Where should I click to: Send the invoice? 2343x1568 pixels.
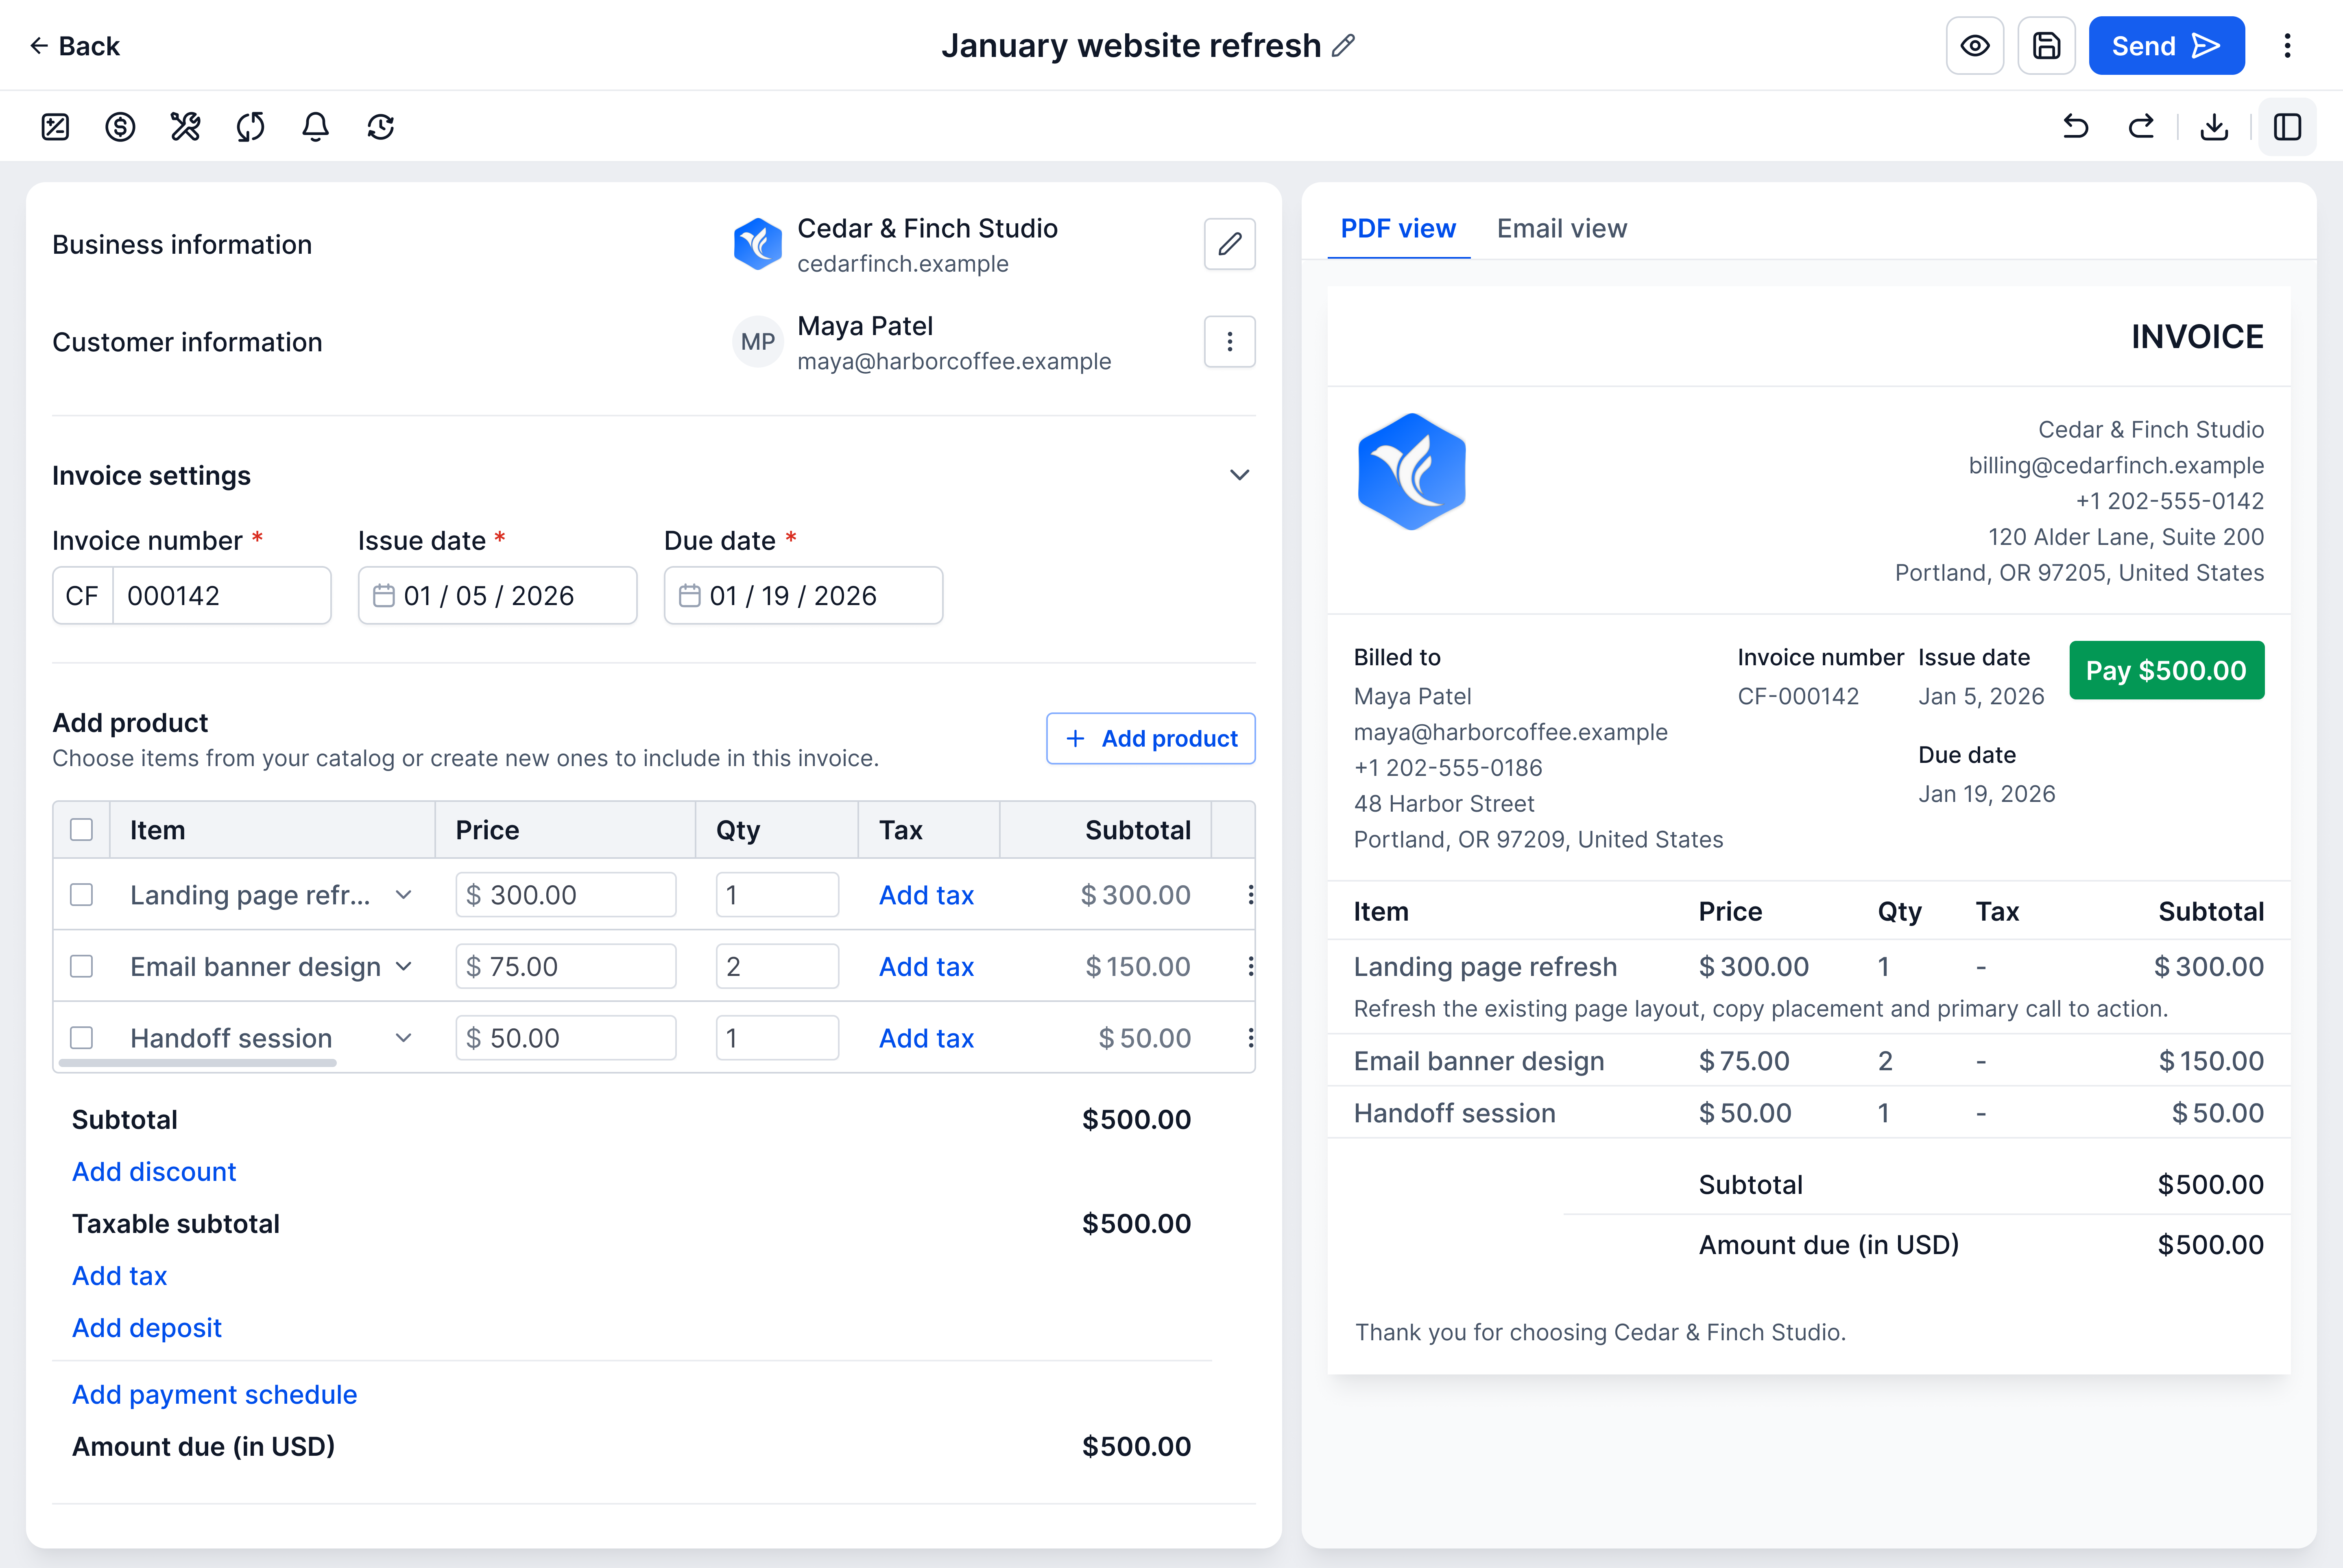(2166, 46)
